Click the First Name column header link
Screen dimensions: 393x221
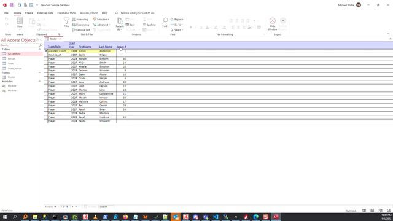click(x=85, y=47)
